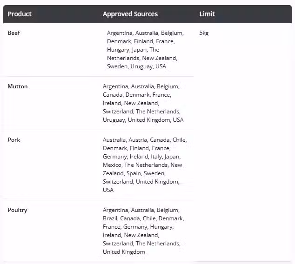Click 'Hungary, Japan, The' in Beef row
Image resolution: width=295 pixels, height=264 pixels.
133,50
